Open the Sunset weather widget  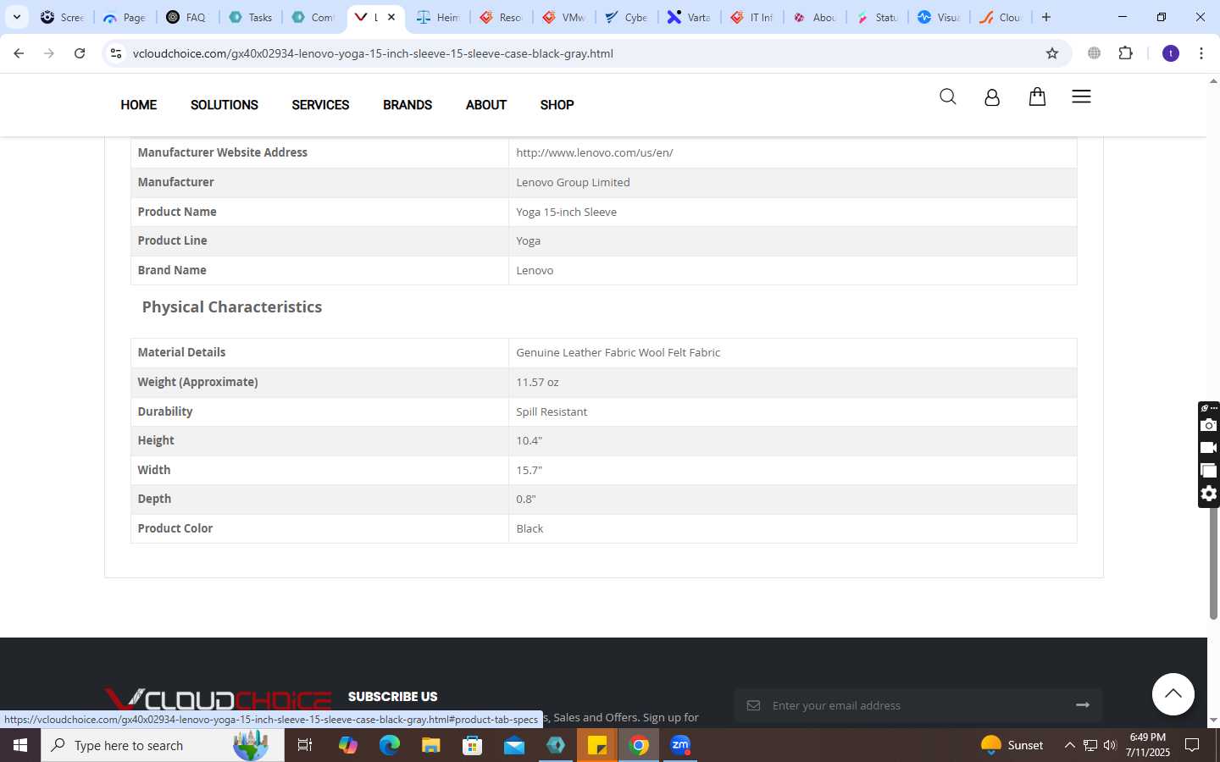(x=1012, y=745)
